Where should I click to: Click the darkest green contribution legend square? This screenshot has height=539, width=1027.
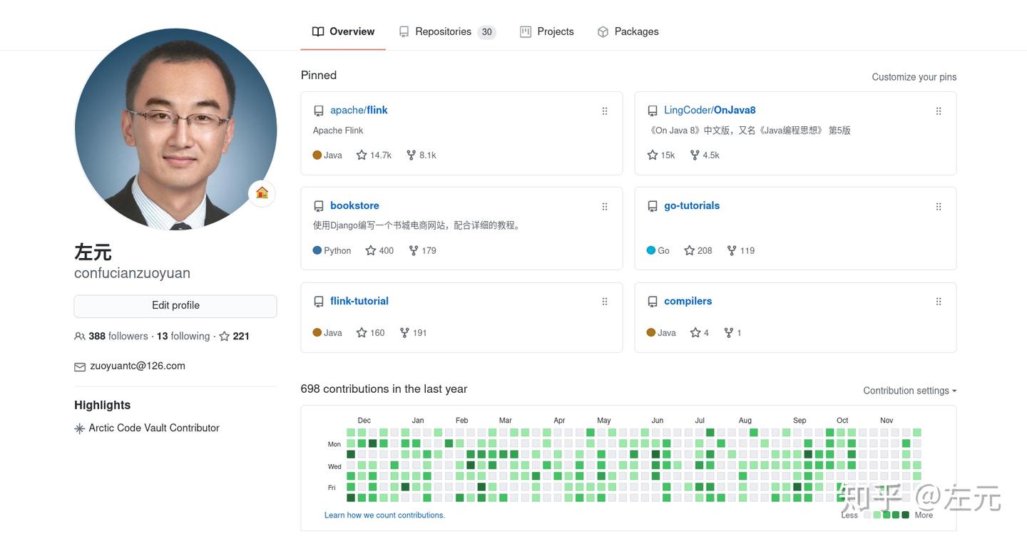905,515
